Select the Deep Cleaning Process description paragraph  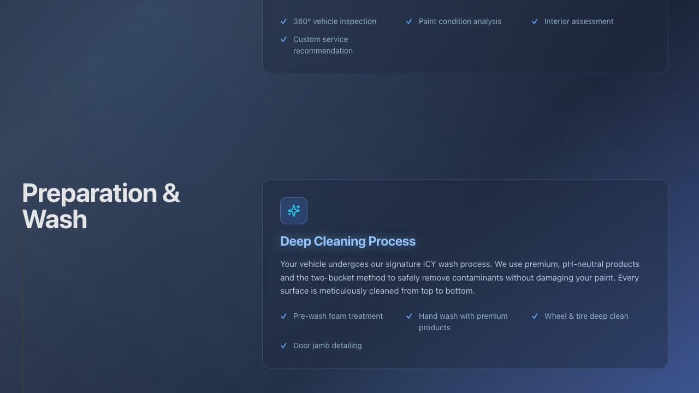tap(459, 277)
